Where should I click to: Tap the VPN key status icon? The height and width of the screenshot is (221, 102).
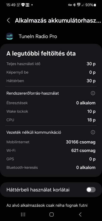pyautogui.click(x=70, y=5)
